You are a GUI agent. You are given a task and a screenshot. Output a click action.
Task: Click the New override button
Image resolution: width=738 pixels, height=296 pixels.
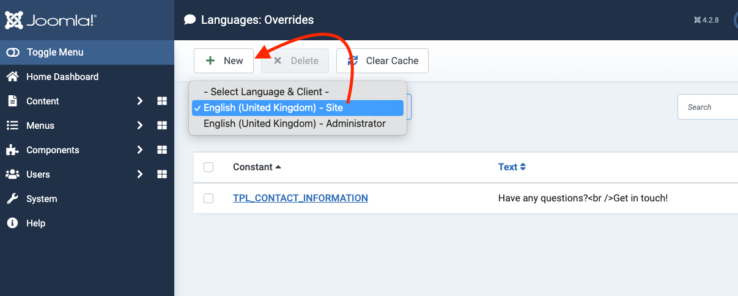click(x=224, y=61)
